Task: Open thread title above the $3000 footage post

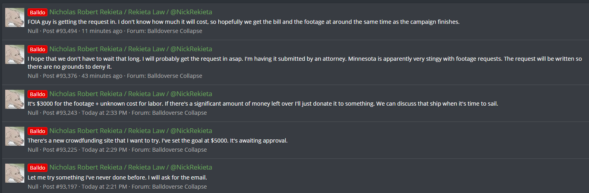Action: (130, 94)
